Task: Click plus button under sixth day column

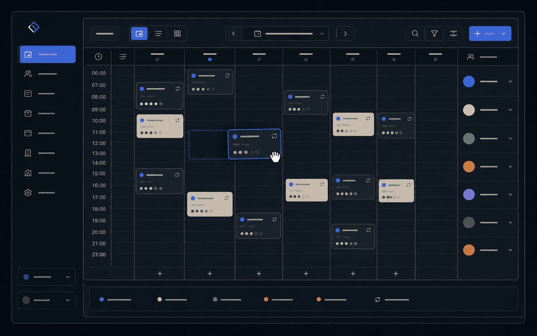Action: click(x=396, y=273)
